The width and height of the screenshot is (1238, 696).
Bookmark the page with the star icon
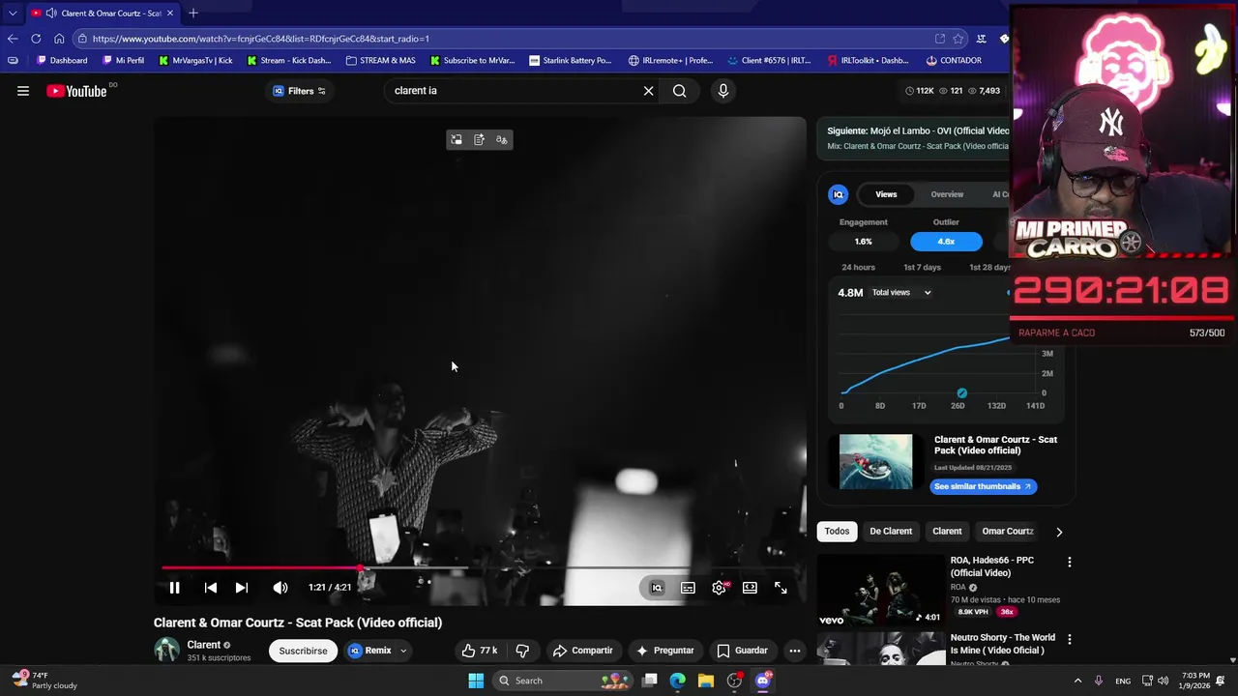[958, 39]
